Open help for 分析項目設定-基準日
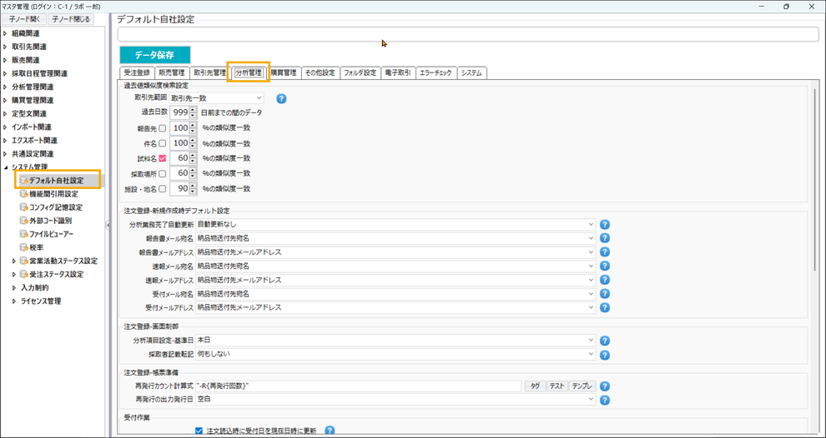Viewport: 826px width, 438px height. click(605, 341)
